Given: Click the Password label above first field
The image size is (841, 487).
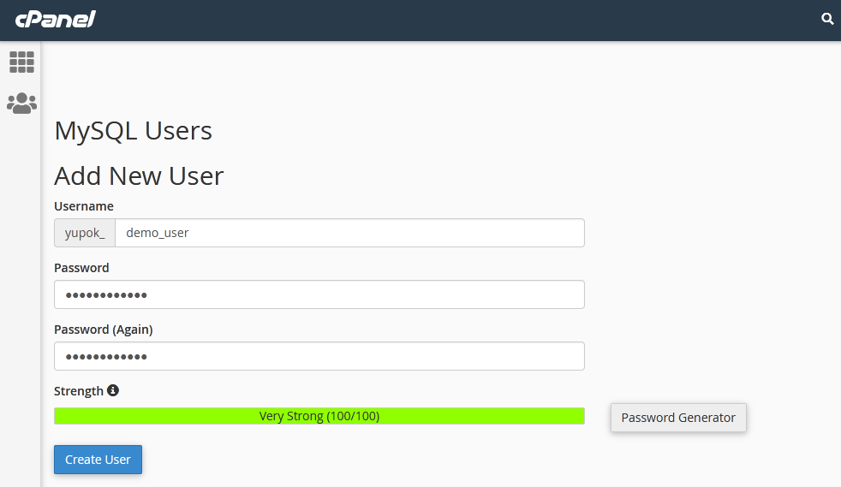Looking at the screenshot, I should click(81, 268).
